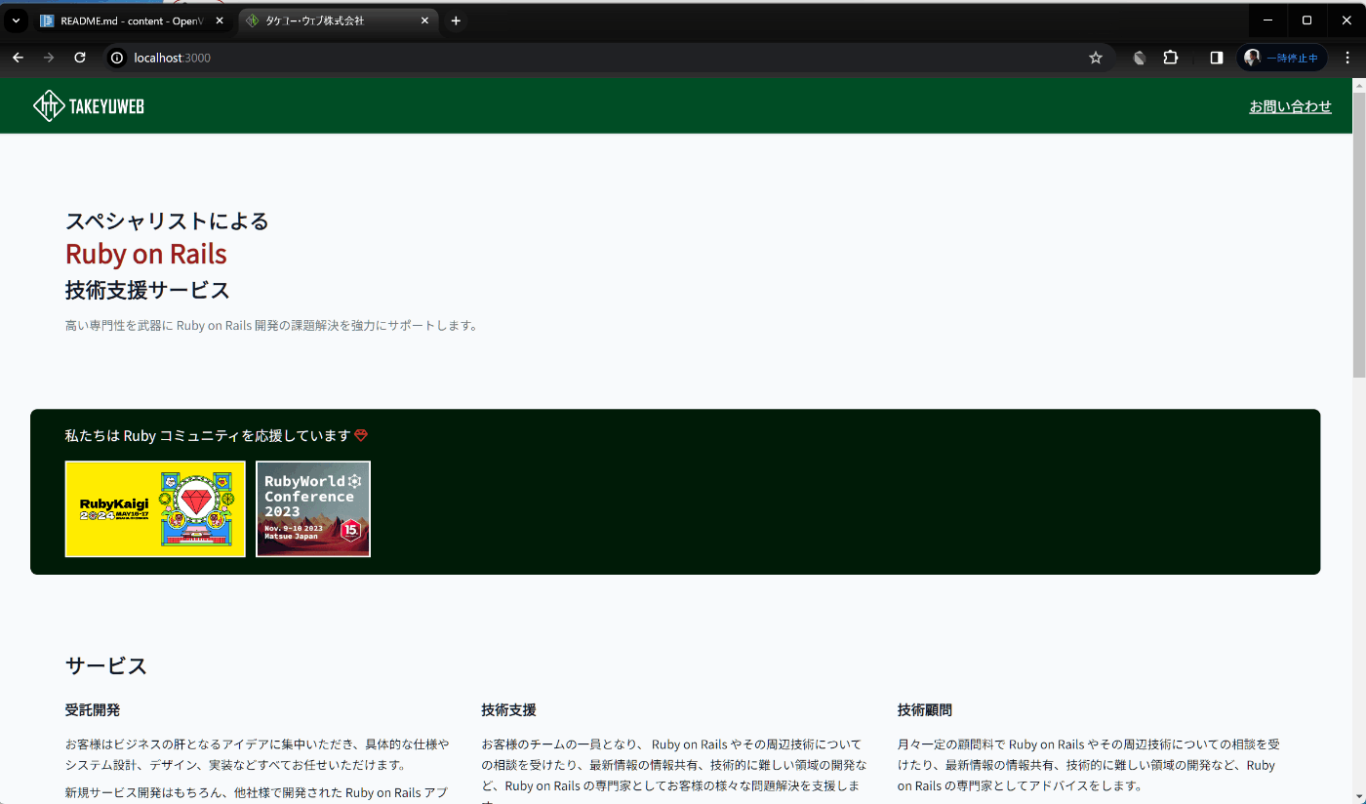
Task: Maximize the browser window
Action: [x=1306, y=20]
